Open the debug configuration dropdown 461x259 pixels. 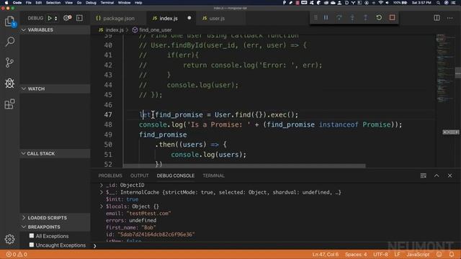tap(56, 18)
